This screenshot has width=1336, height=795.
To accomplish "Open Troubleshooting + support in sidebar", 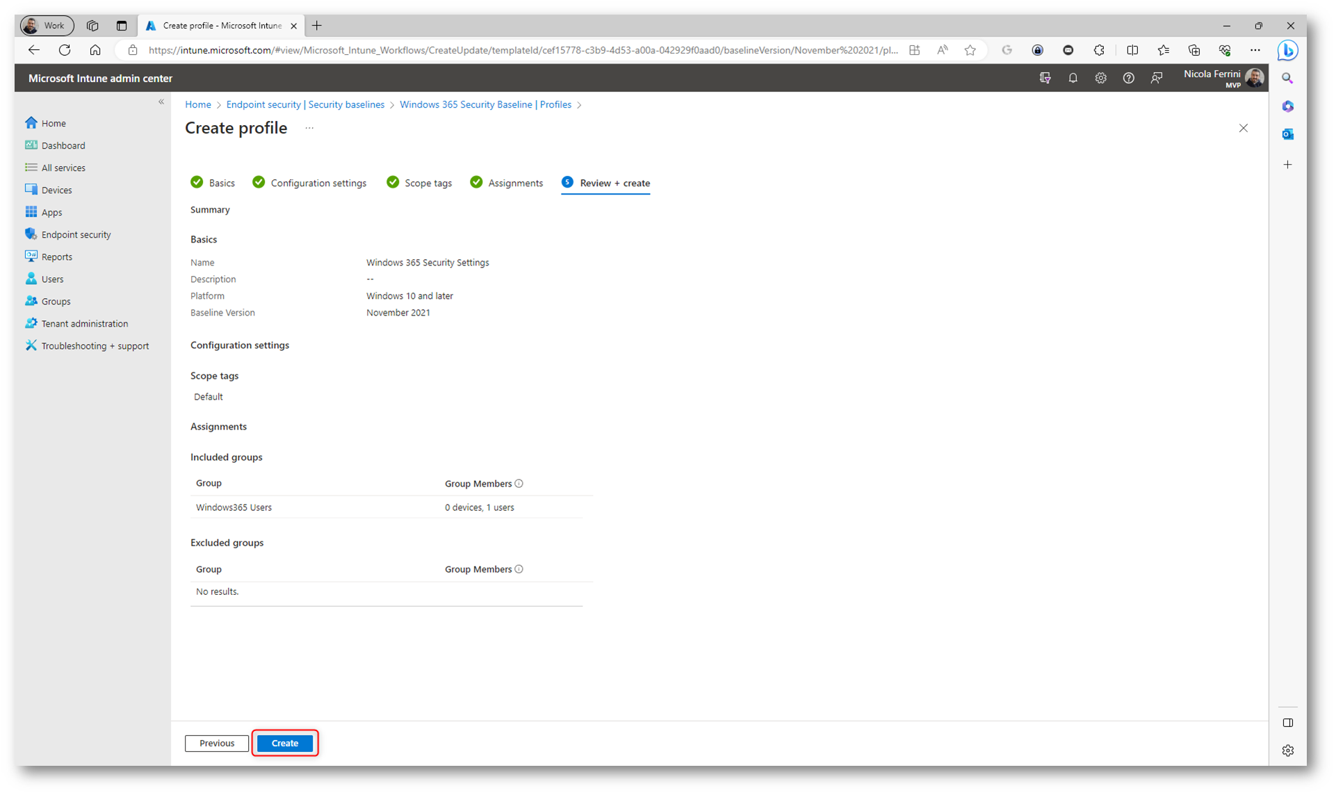I will 95,345.
